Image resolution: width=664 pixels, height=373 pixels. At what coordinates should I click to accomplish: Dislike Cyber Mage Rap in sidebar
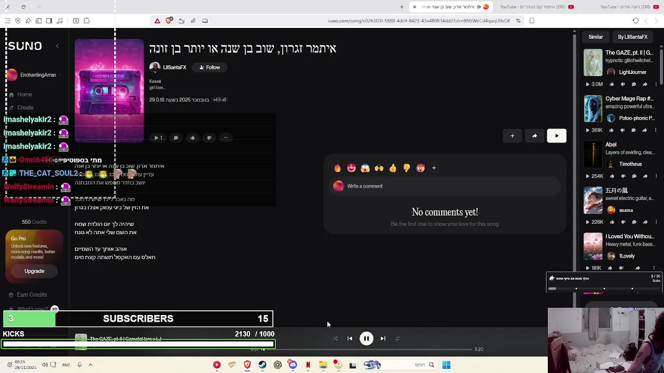622,130
